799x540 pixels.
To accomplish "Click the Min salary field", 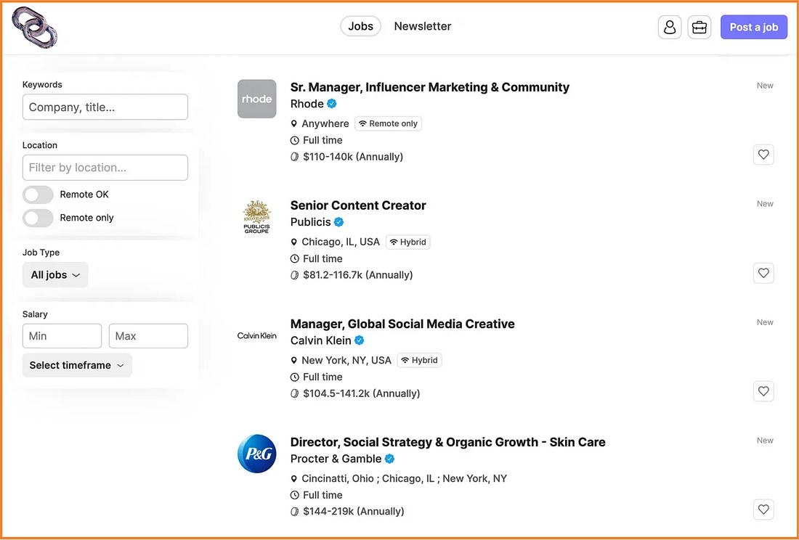I will [x=62, y=336].
